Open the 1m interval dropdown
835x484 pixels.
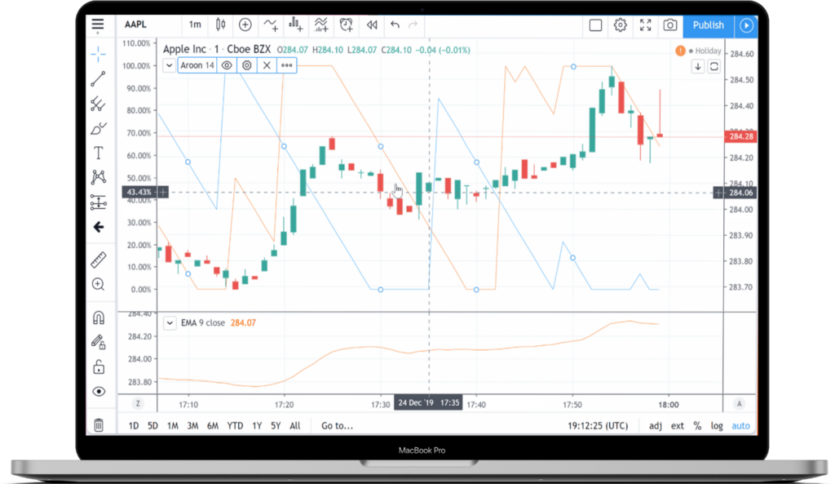click(x=195, y=25)
